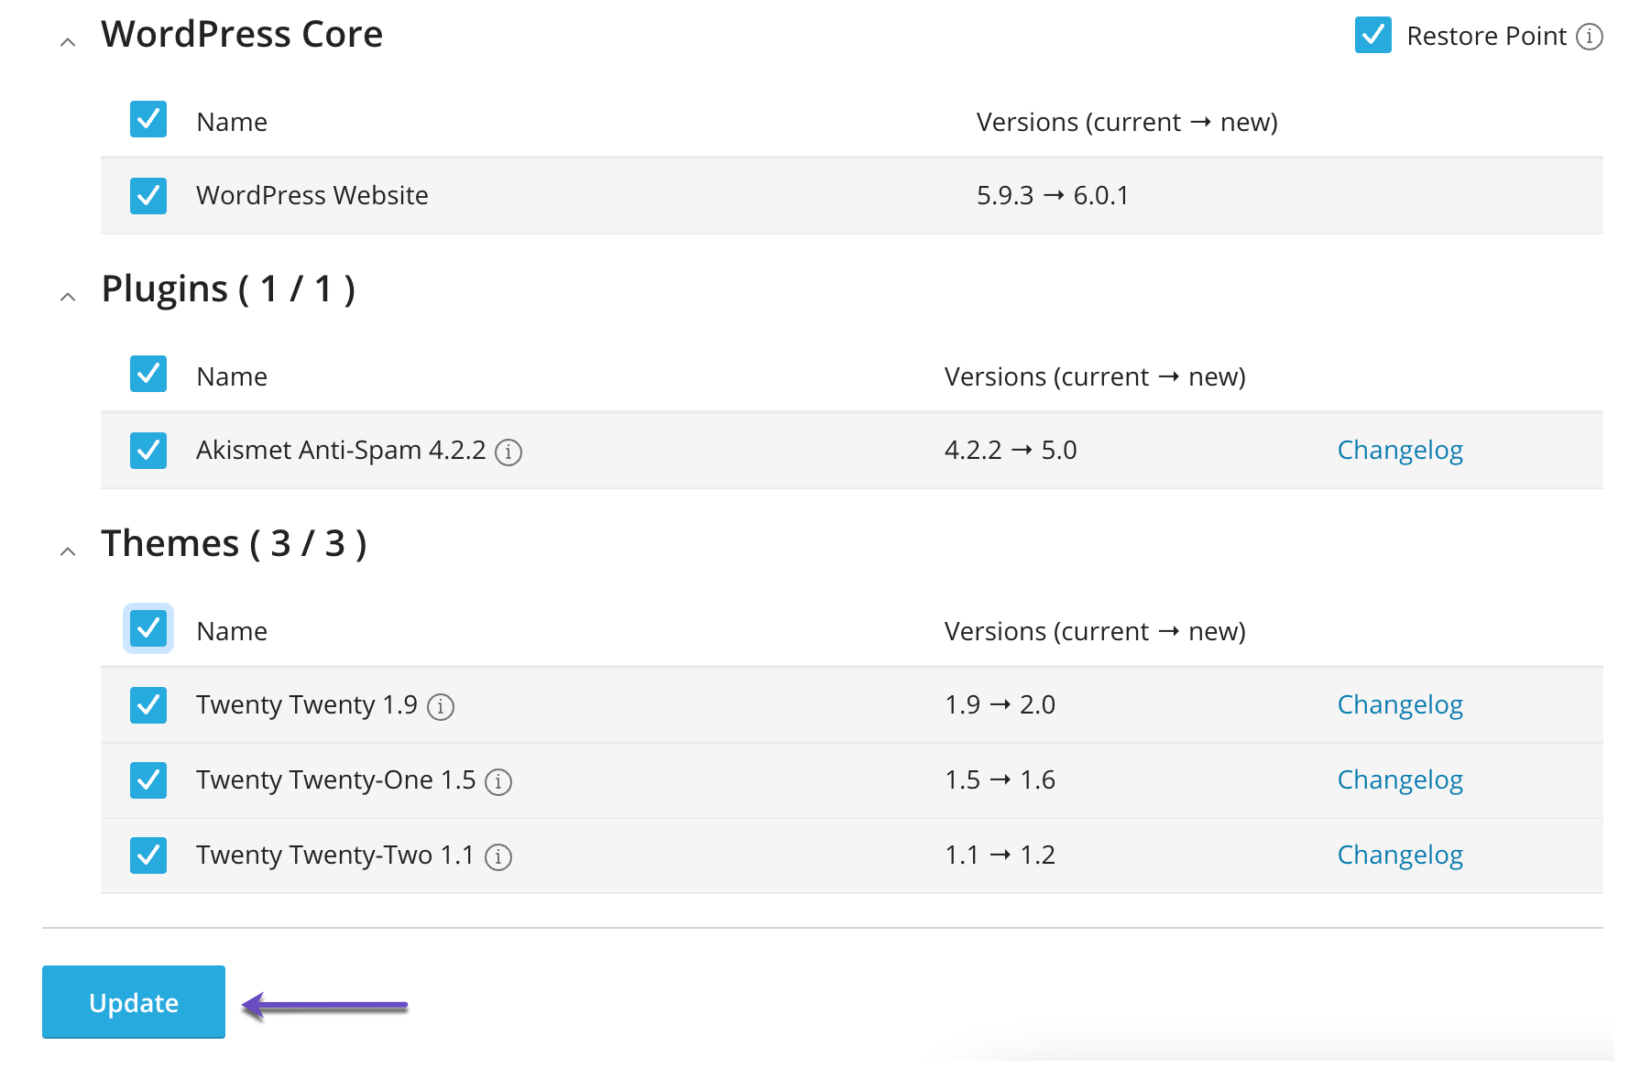Uncheck Twenty Twenty-Two theme checkbox
Screen dimensions: 1640x1090
click(148, 855)
